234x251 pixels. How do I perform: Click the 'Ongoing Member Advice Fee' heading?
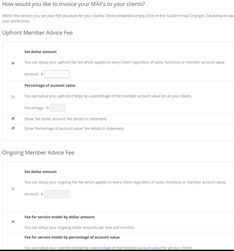(38, 153)
